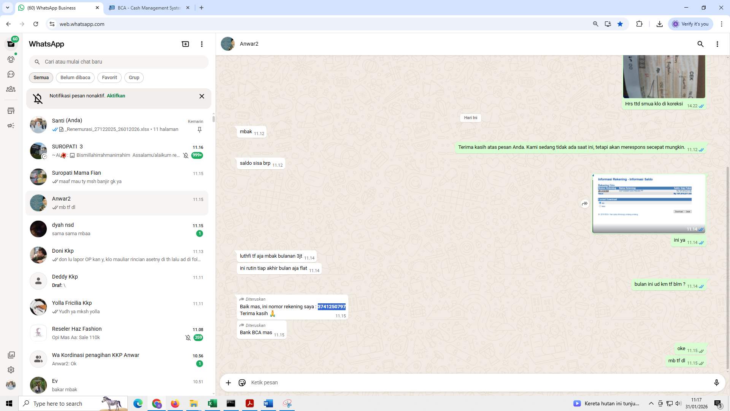Open the chat list three-dot menu
This screenshot has width=730, height=411.
(x=202, y=44)
